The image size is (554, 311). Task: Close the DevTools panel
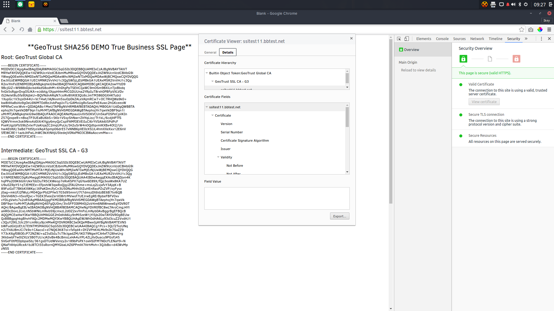[x=549, y=39]
